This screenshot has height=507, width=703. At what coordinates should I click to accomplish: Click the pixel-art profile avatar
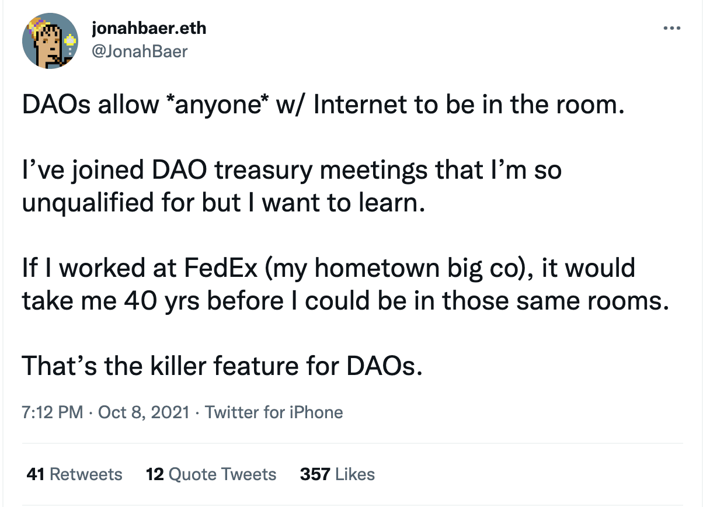tap(50, 40)
